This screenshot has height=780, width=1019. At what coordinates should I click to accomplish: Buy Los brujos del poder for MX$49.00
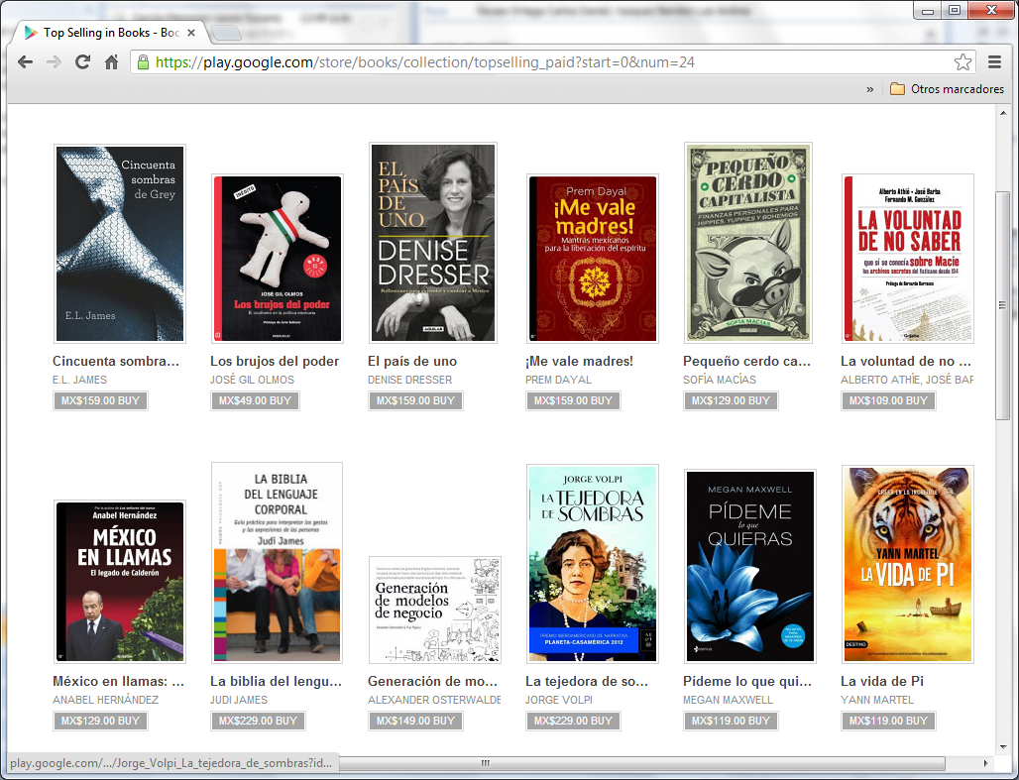coord(255,401)
